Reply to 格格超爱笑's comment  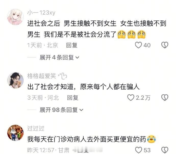72,98
